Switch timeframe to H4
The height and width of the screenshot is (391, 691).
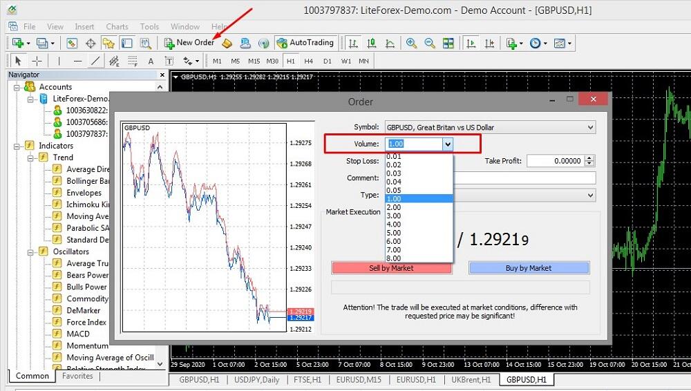(x=308, y=61)
